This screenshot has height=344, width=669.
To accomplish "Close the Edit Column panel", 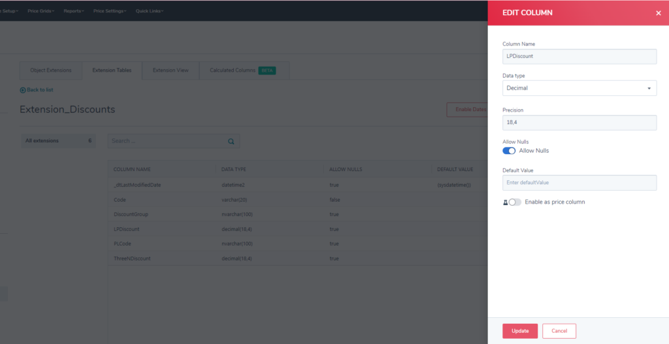I will click(x=658, y=13).
